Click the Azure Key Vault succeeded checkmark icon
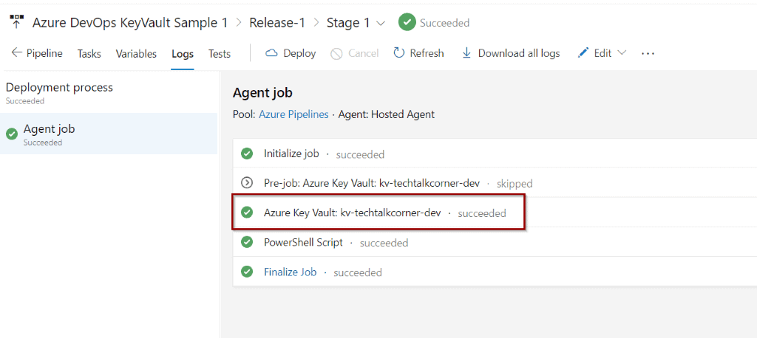 [x=247, y=212]
